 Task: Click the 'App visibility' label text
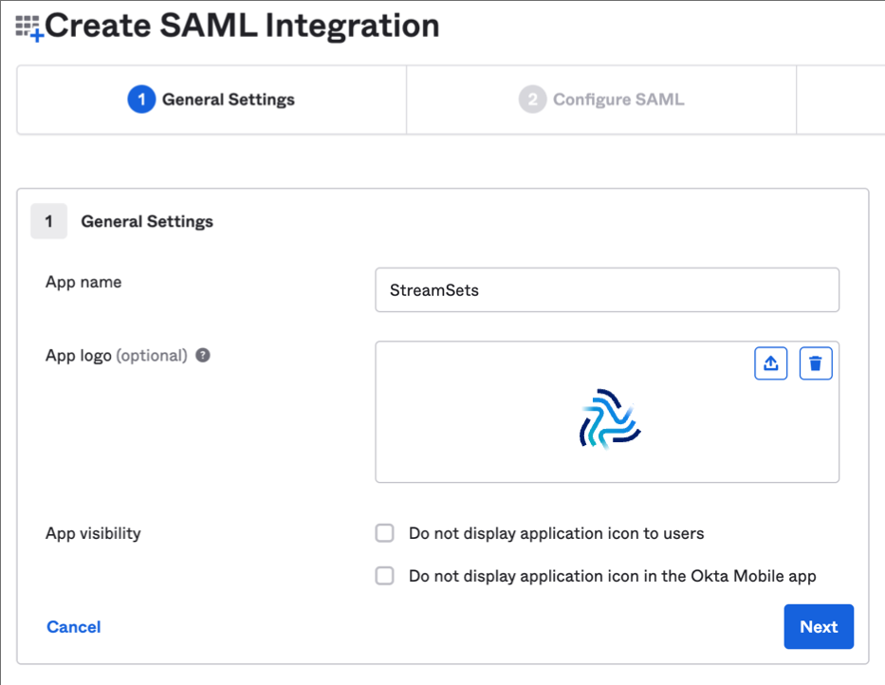[93, 533]
